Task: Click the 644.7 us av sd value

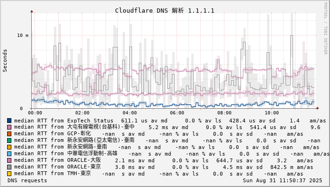Action: tap(239, 160)
